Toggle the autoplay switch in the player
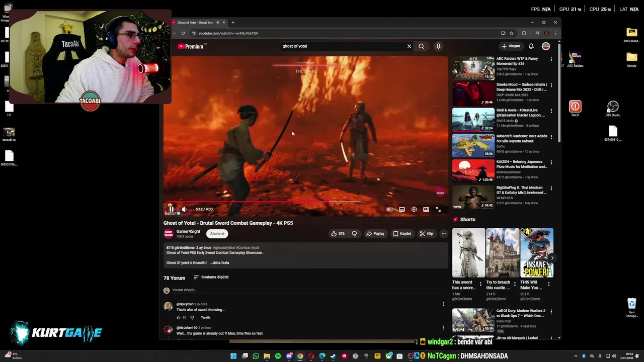The image size is (644, 362). (389, 210)
